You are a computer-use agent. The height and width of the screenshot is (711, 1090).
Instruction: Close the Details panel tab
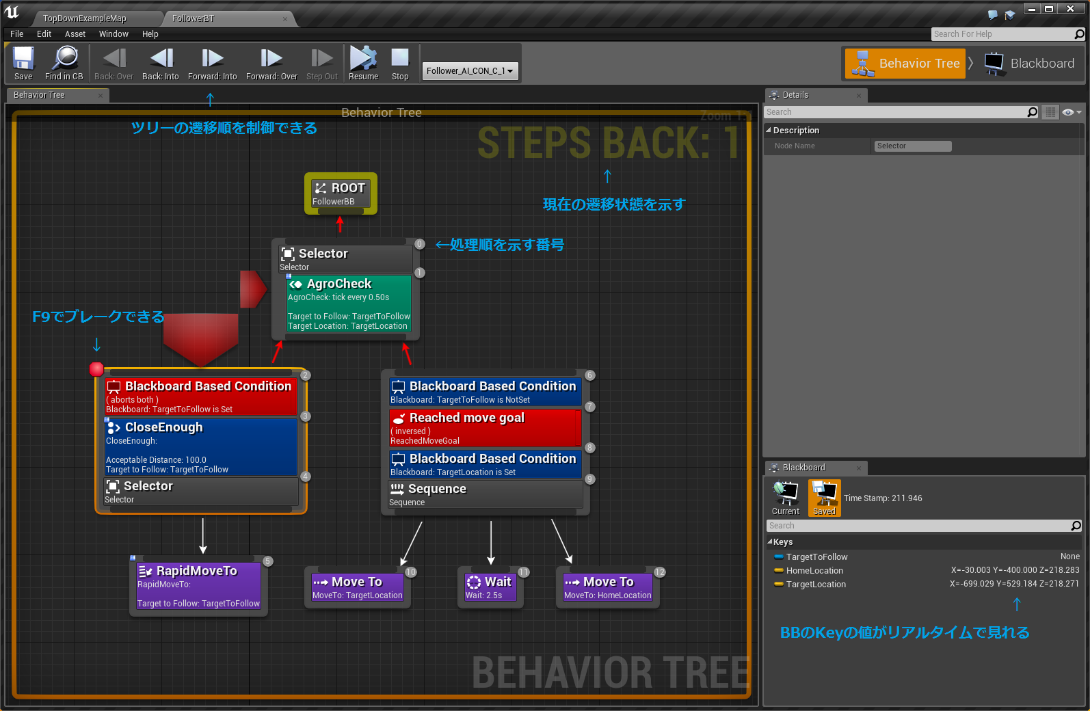coord(859,96)
